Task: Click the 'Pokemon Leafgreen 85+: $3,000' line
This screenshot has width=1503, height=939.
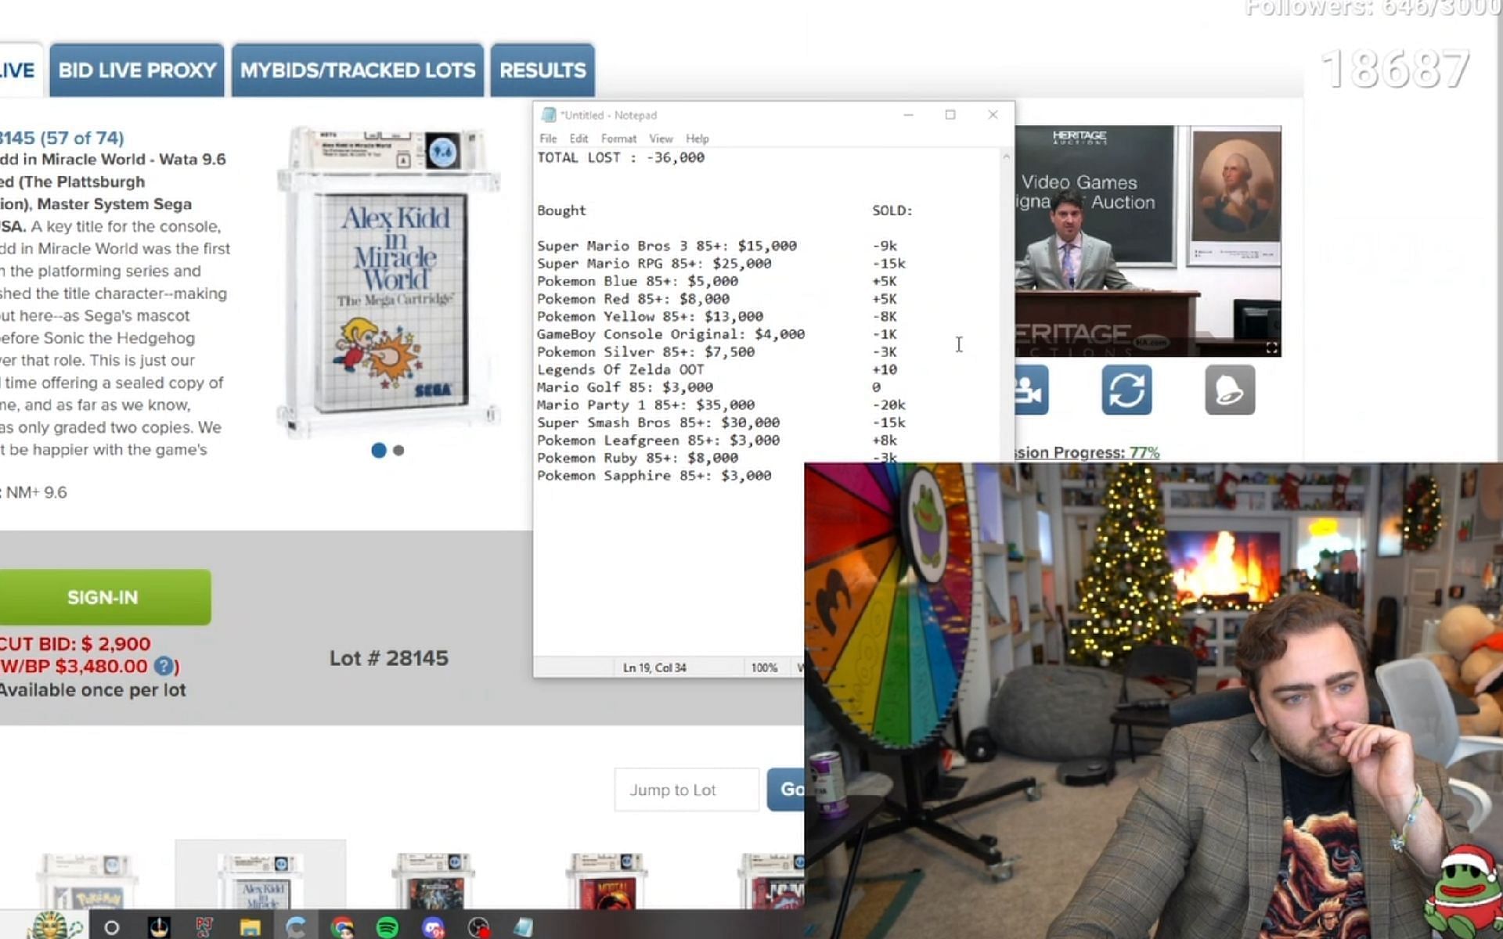Action: (658, 441)
